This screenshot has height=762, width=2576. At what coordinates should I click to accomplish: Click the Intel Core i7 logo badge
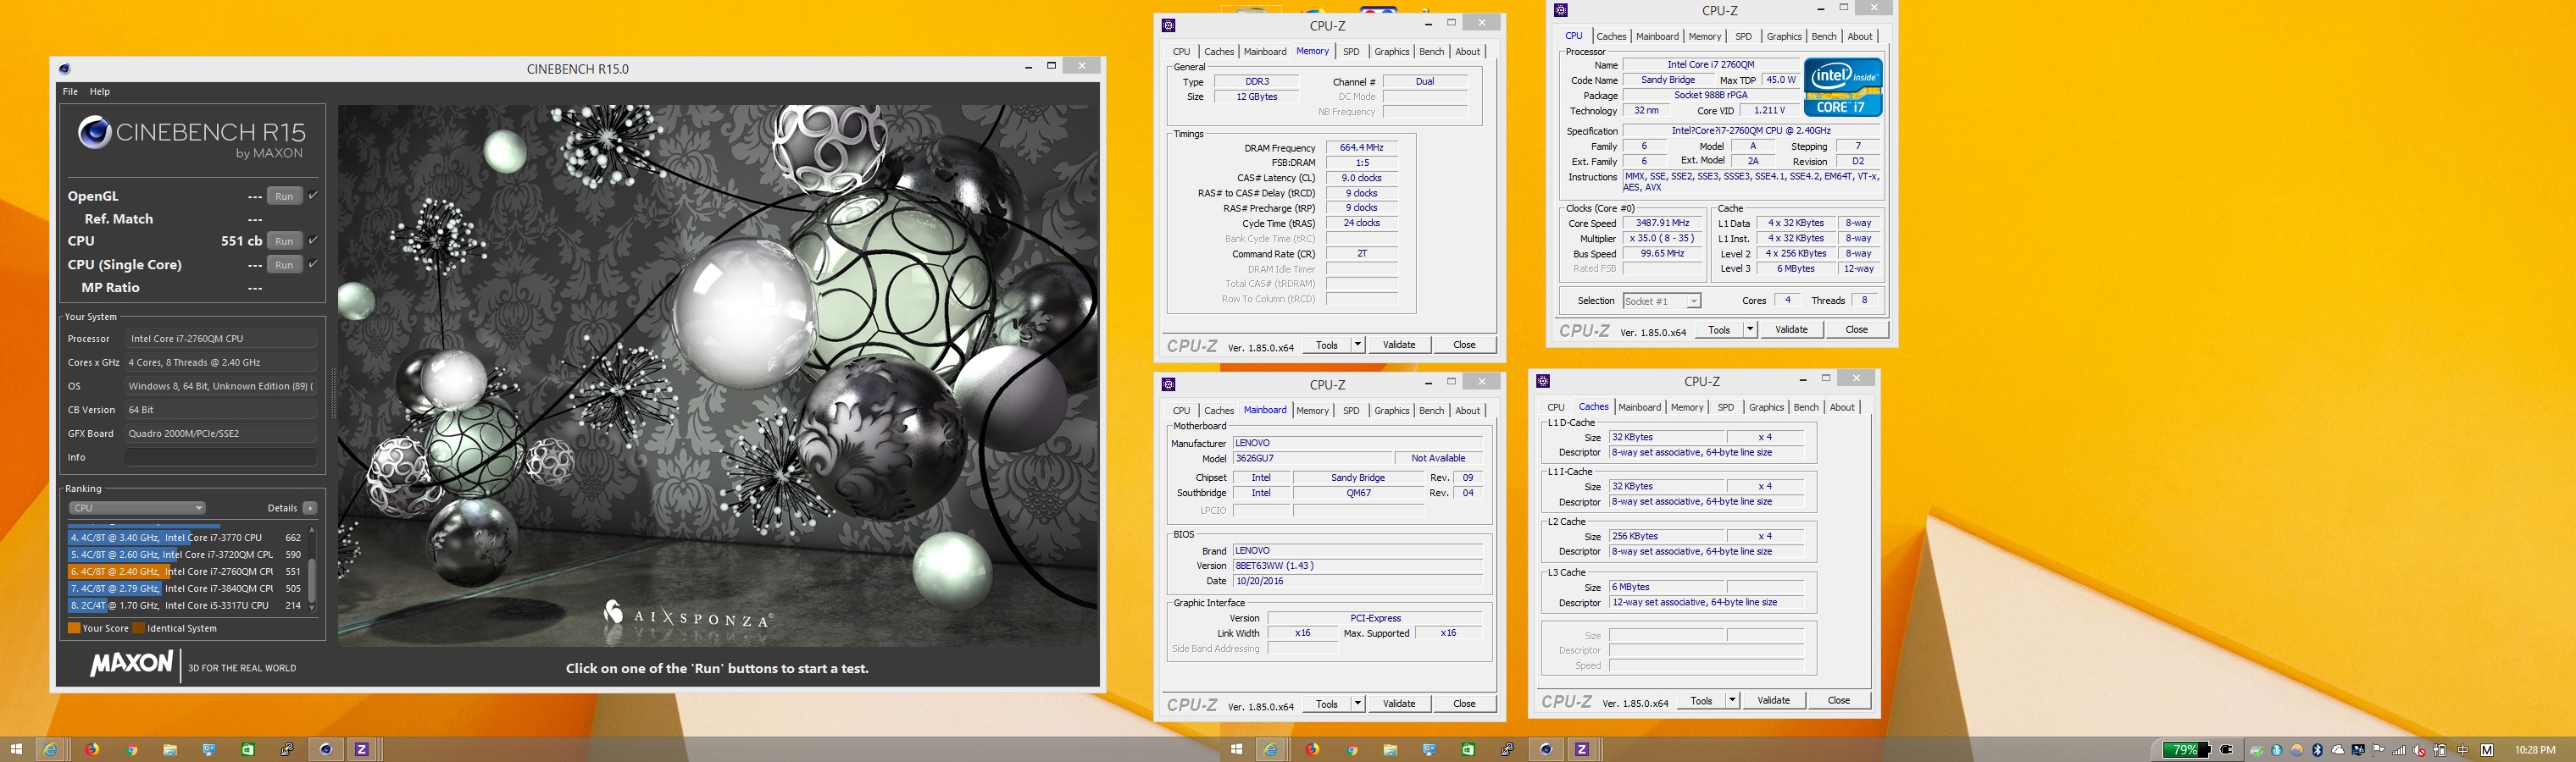tap(1843, 87)
